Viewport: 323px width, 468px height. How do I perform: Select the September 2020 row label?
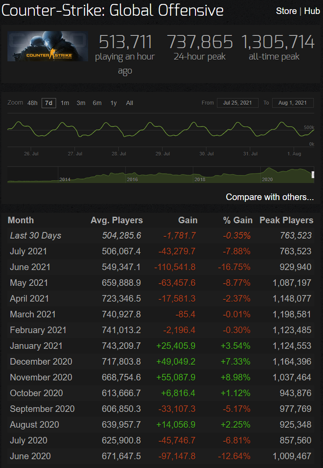point(42,409)
